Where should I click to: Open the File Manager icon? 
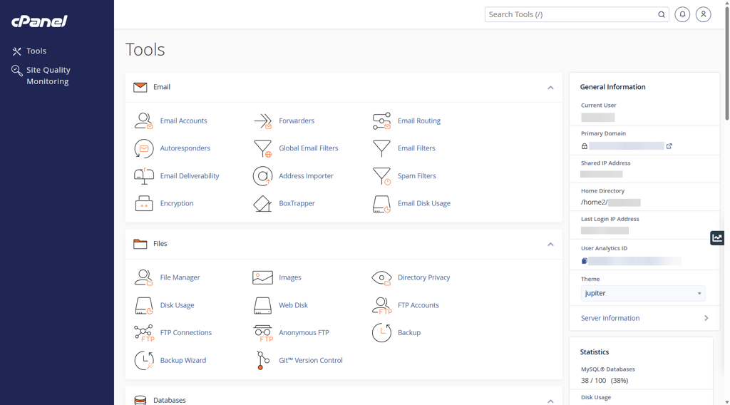coord(143,277)
